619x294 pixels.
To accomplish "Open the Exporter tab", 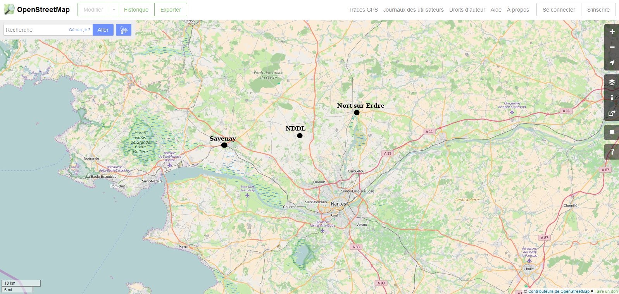I will (171, 10).
